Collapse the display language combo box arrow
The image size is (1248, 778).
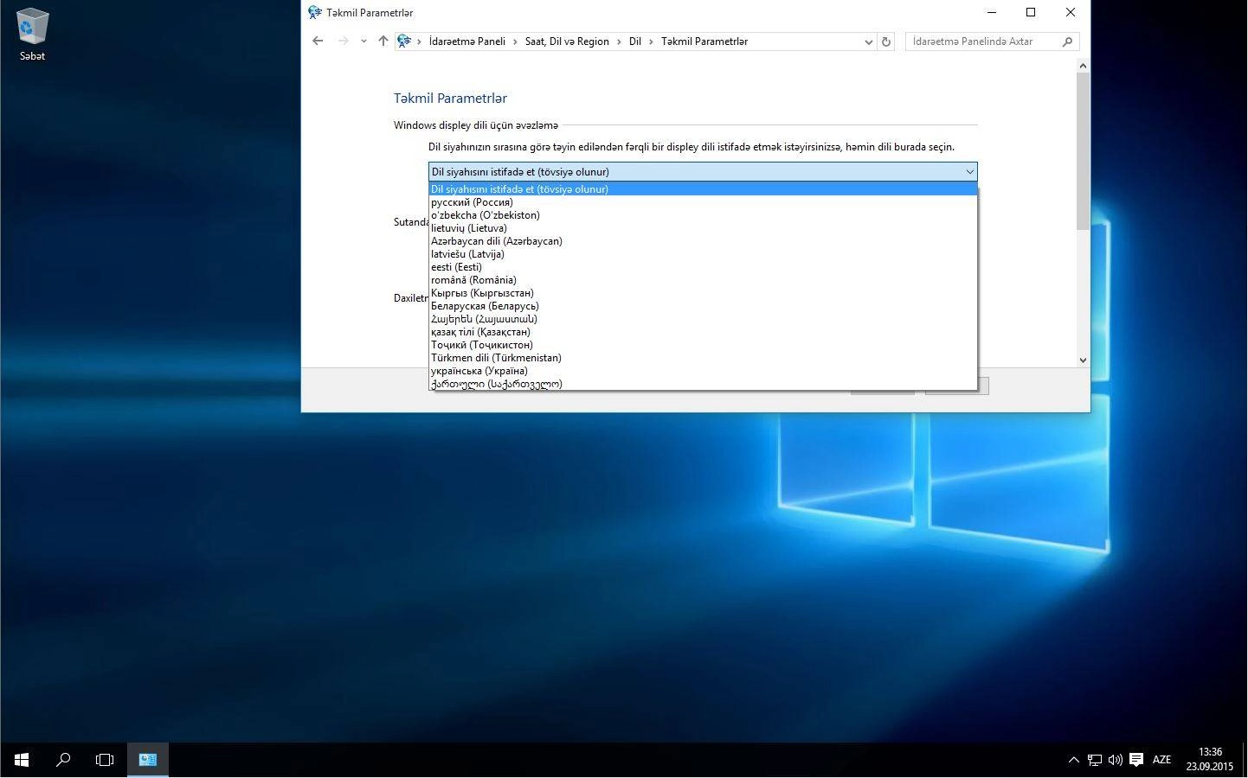point(969,172)
